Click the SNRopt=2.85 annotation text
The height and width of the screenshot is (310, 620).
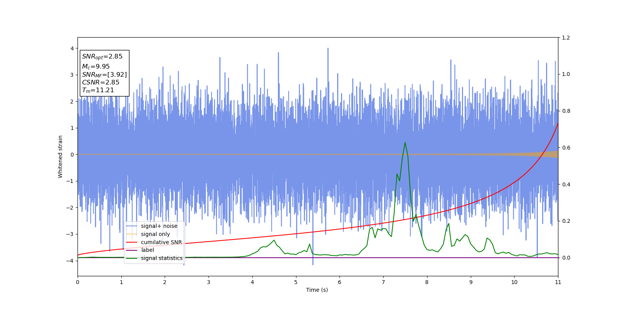pyautogui.click(x=102, y=57)
